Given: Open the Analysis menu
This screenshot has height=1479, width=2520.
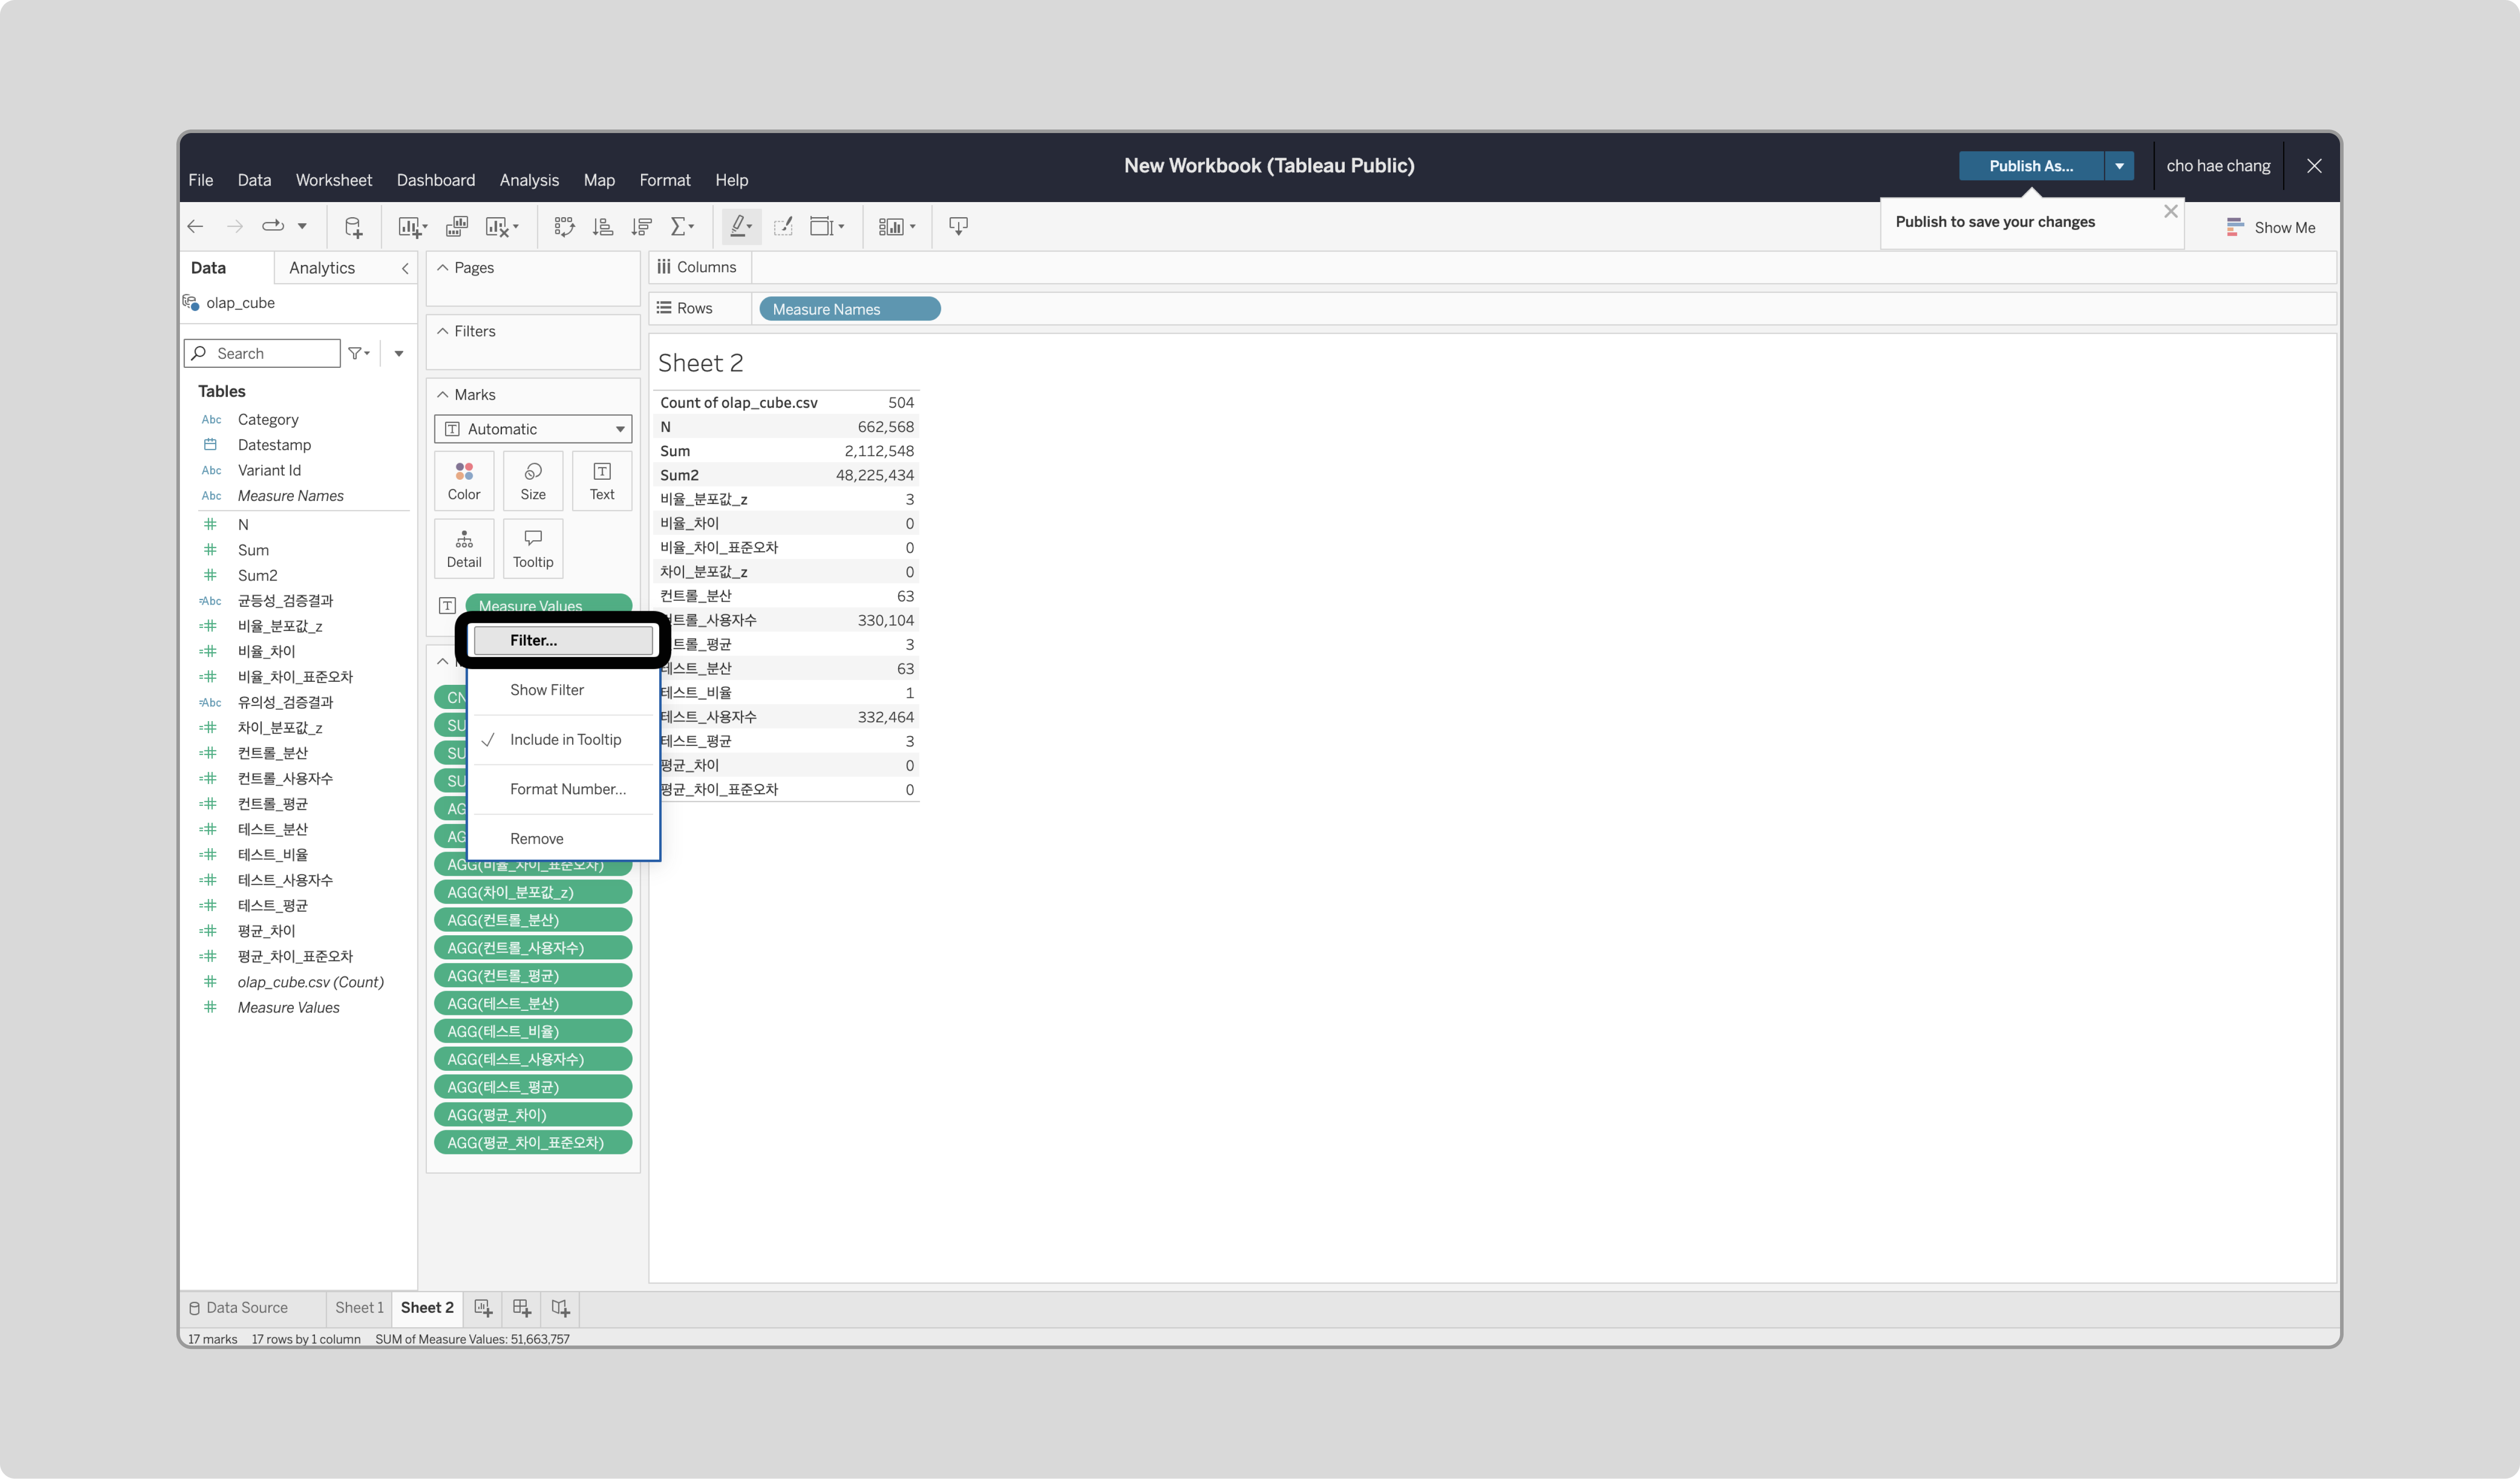Looking at the screenshot, I should (x=529, y=180).
